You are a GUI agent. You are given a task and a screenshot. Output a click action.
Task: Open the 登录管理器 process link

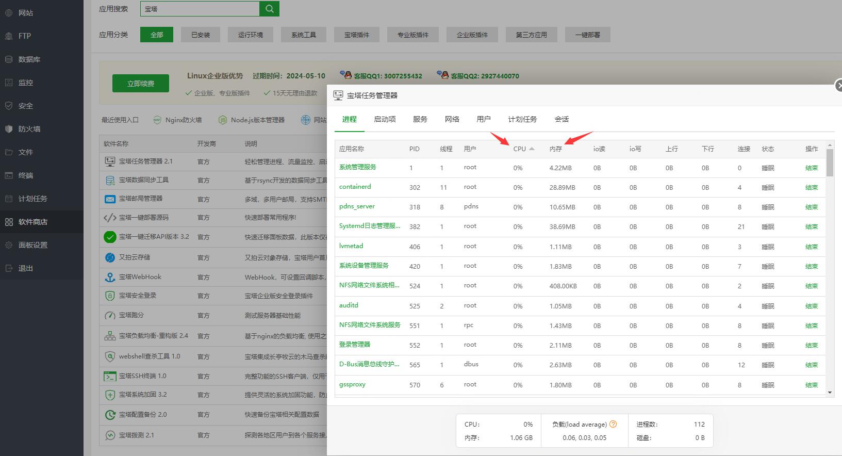coord(355,344)
